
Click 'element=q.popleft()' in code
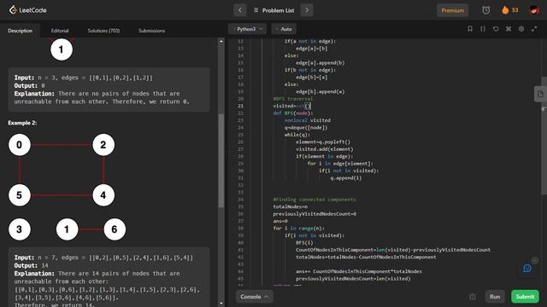(x=323, y=142)
